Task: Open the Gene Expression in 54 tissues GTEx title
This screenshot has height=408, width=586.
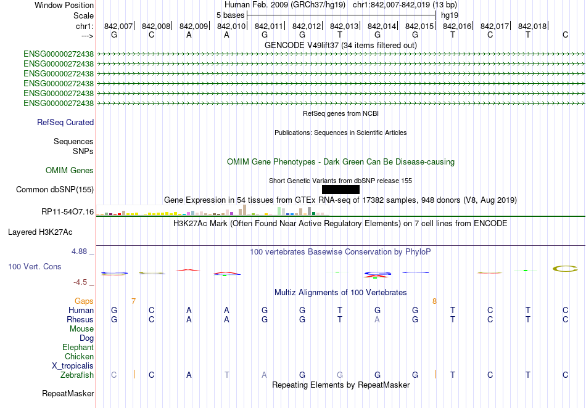Action: [340, 200]
